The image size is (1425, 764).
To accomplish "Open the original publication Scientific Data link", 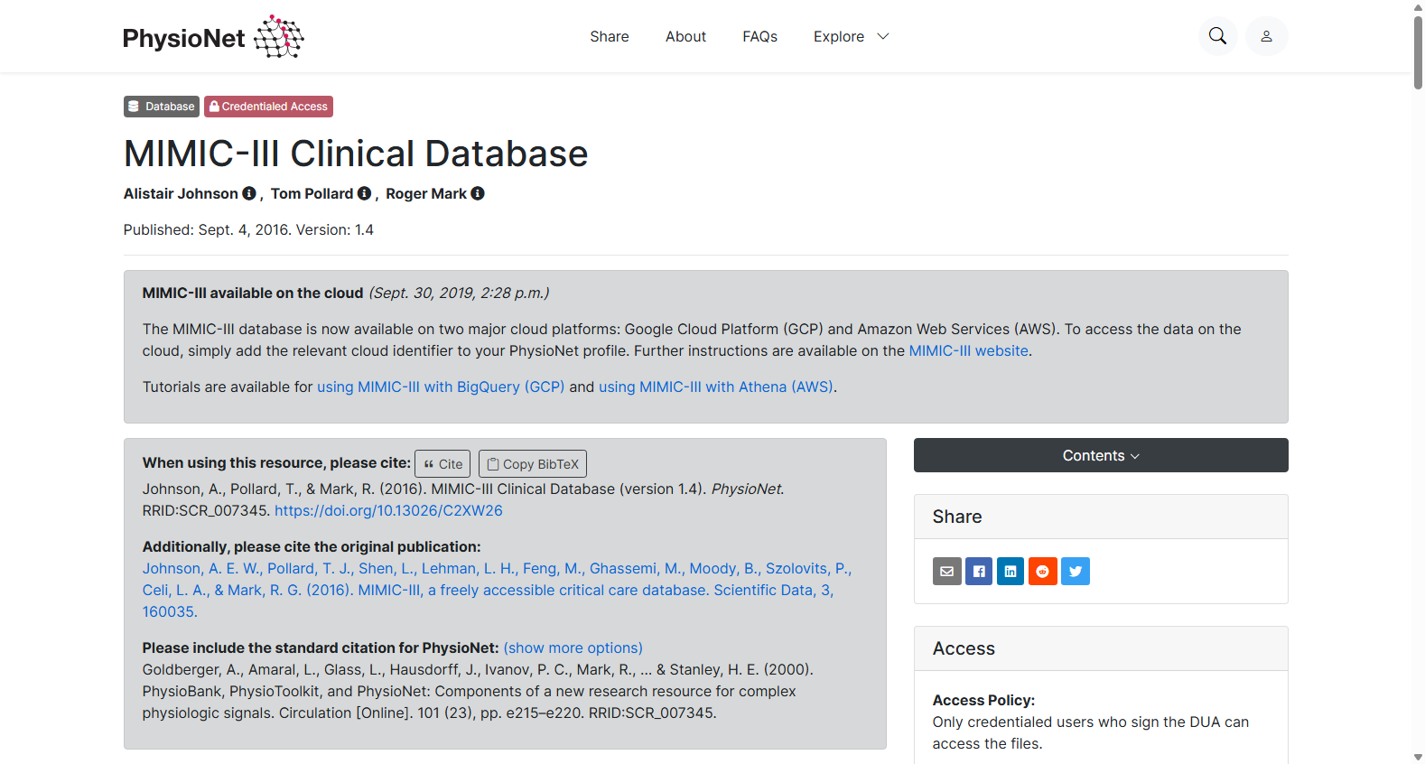I will pos(497,590).
